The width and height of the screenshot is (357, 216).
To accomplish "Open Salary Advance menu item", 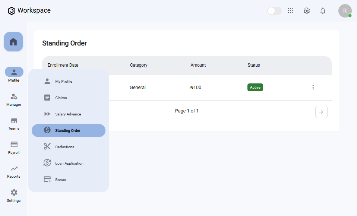I will (x=68, y=114).
